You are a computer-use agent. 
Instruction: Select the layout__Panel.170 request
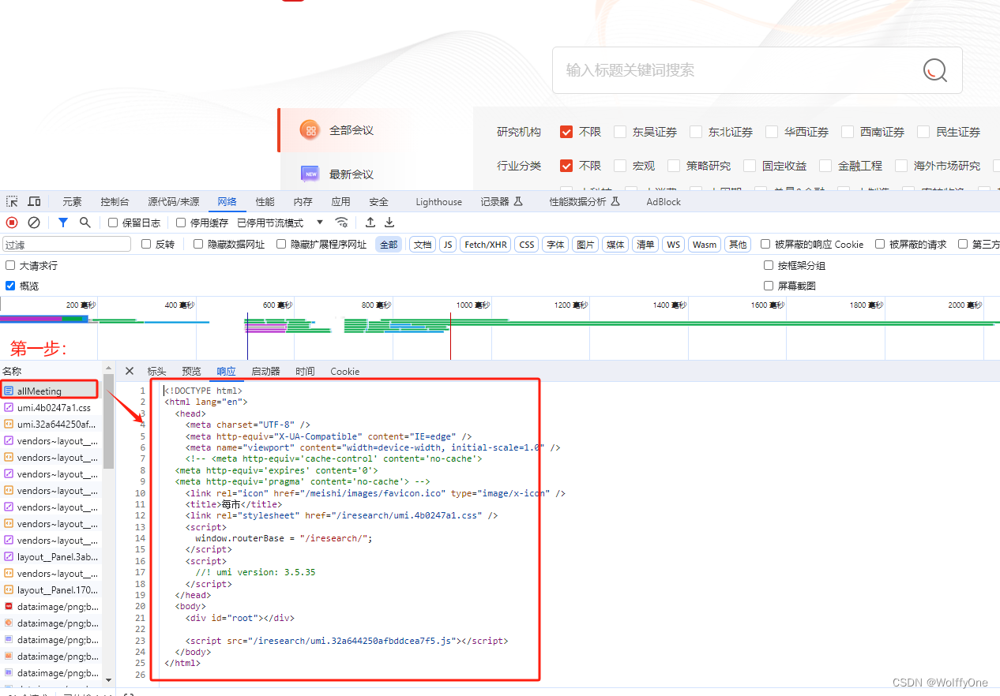point(50,590)
